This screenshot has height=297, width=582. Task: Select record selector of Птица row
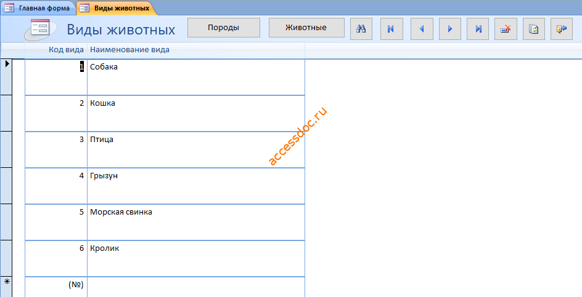(x=6, y=149)
